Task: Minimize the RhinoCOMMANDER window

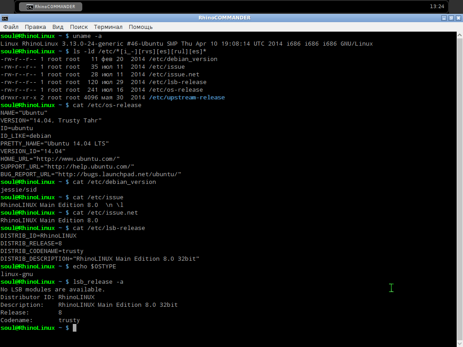Action: (444, 18)
